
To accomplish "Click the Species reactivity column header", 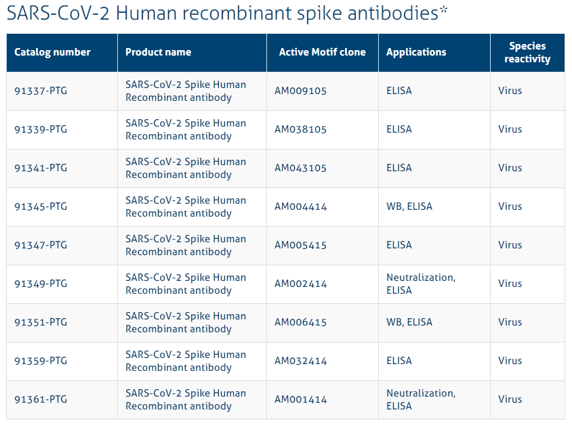I will point(527,52).
